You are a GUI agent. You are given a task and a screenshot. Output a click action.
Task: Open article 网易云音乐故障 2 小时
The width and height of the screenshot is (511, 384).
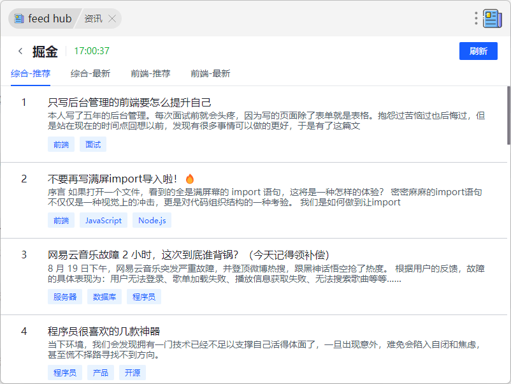(189, 255)
